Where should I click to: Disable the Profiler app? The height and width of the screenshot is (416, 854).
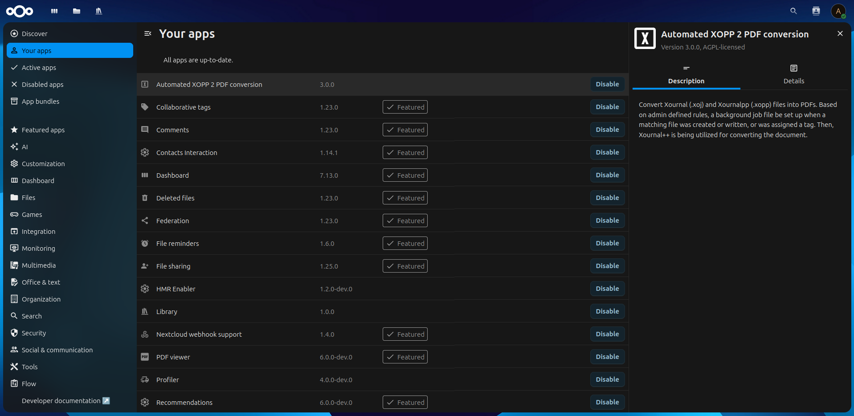(607, 379)
